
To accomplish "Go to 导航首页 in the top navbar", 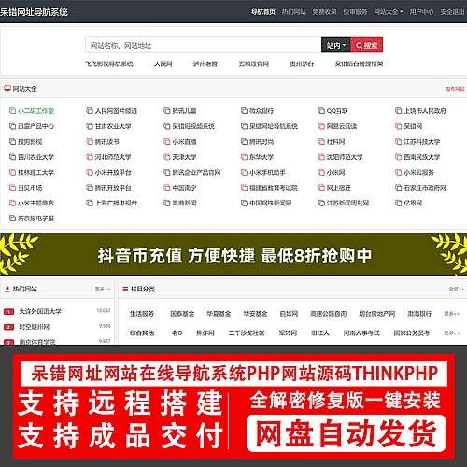I will (x=263, y=12).
